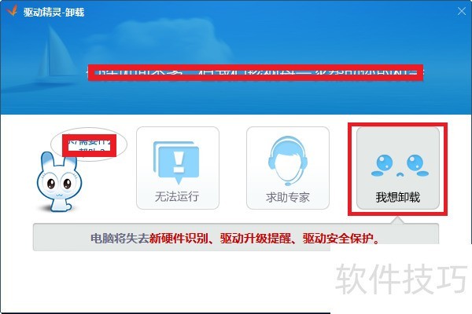Choose the 我想卸载 uninstall card
The height and width of the screenshot is (314, 472).
(x=398, y=168)
